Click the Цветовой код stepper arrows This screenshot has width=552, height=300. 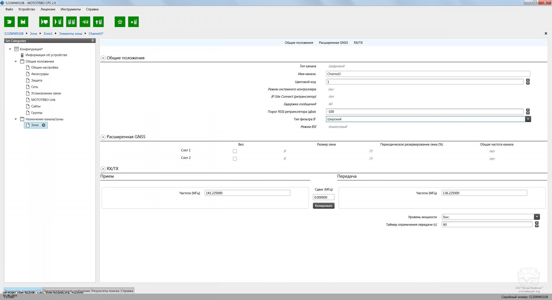pos(528,82)
